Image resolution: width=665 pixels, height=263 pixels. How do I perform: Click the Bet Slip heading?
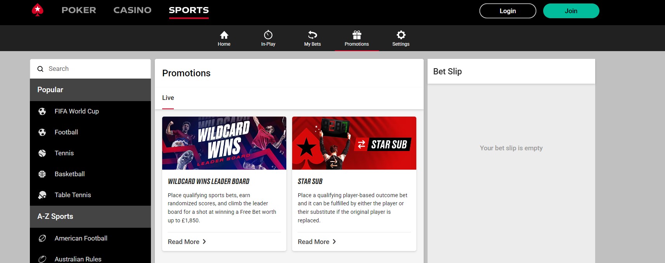point(447,72)
